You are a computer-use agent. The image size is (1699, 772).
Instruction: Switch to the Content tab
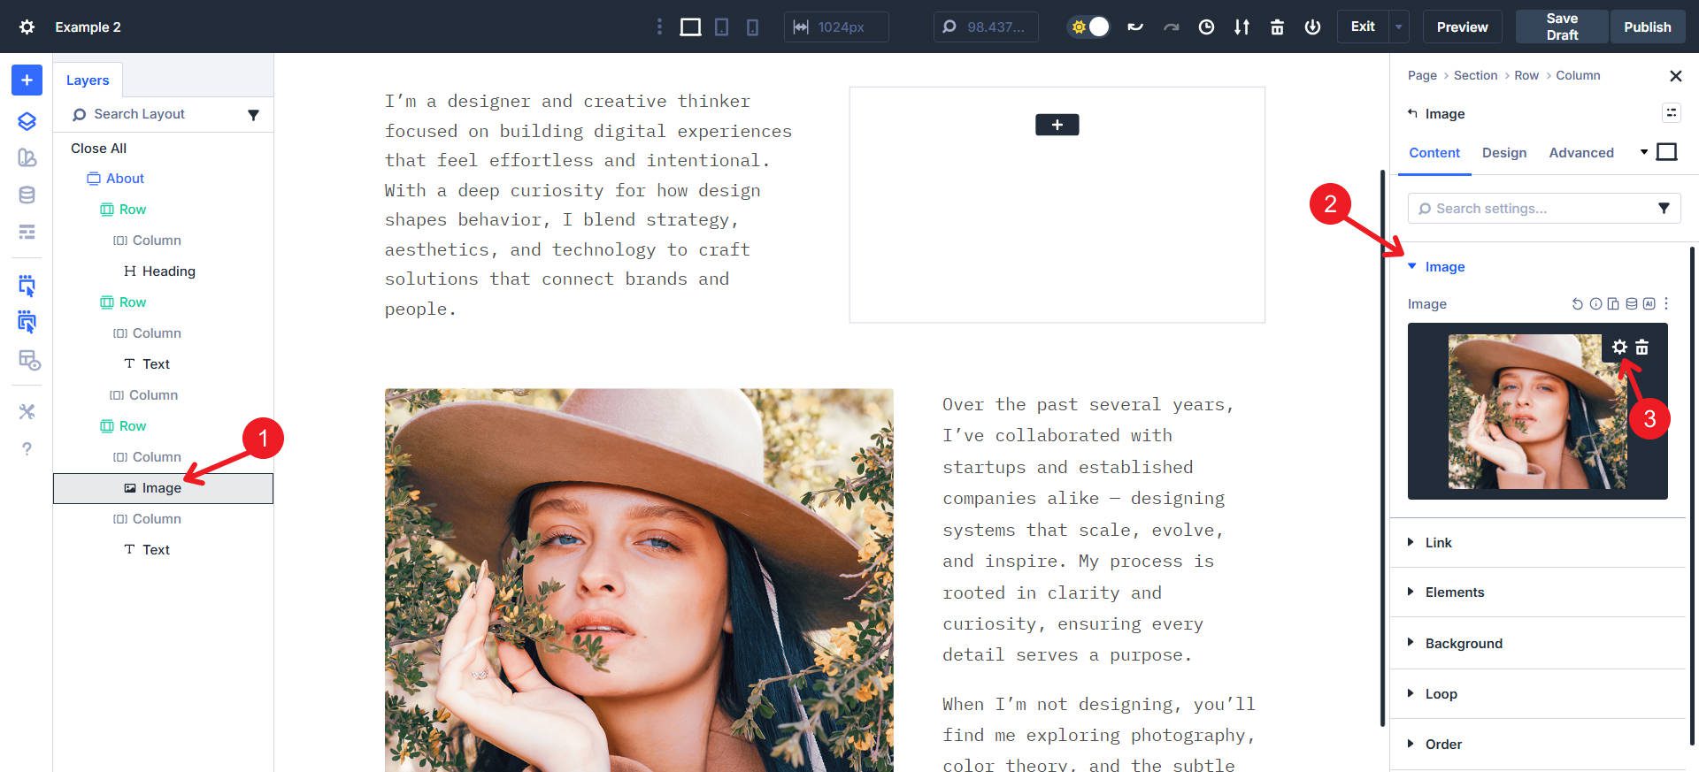[1434, 153]
